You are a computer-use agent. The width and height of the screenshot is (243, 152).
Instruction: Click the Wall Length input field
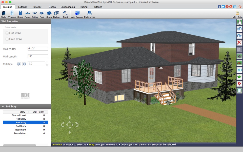tap(38, 56)
